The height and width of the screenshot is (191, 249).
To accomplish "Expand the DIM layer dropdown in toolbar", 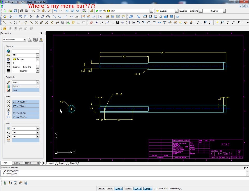I will point(151,11).
